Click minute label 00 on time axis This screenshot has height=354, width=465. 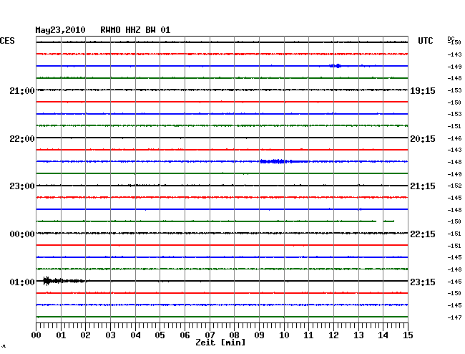[36, 335]
